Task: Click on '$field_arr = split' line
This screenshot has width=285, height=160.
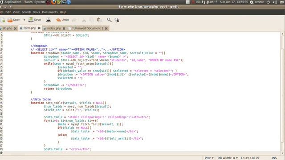Action: point(72,110)
